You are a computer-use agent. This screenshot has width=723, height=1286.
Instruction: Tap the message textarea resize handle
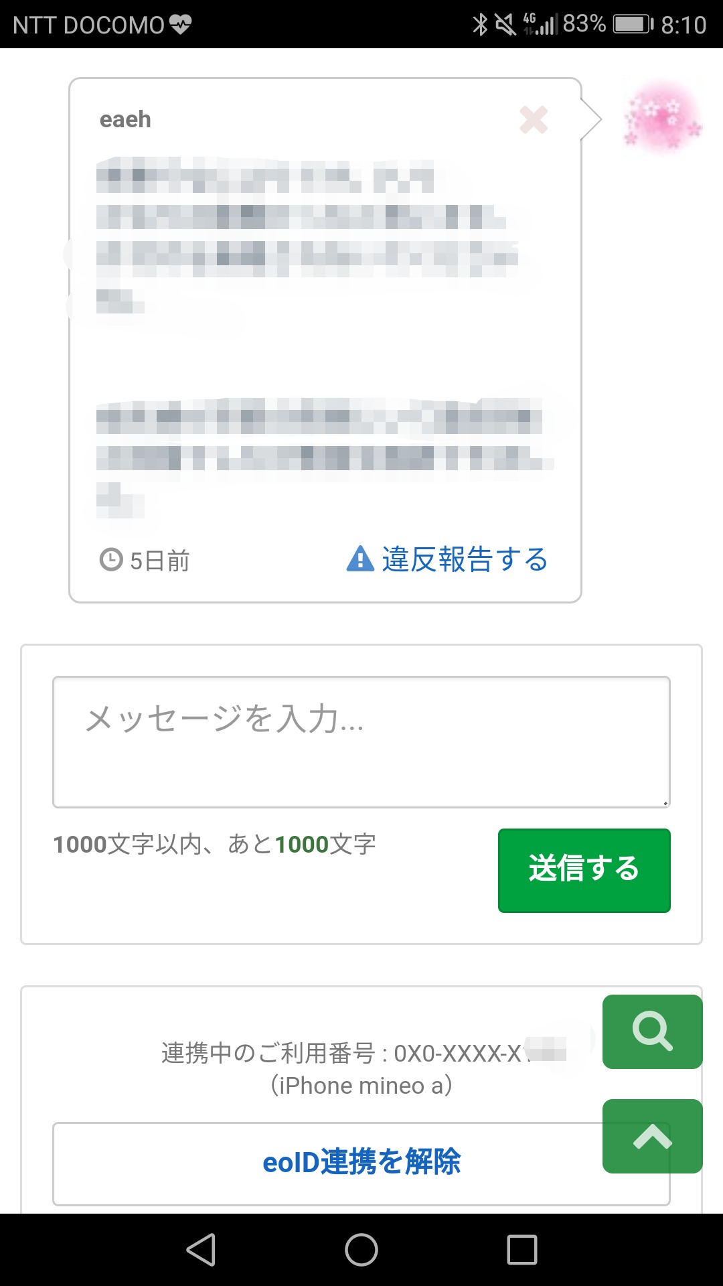[665, 802]
